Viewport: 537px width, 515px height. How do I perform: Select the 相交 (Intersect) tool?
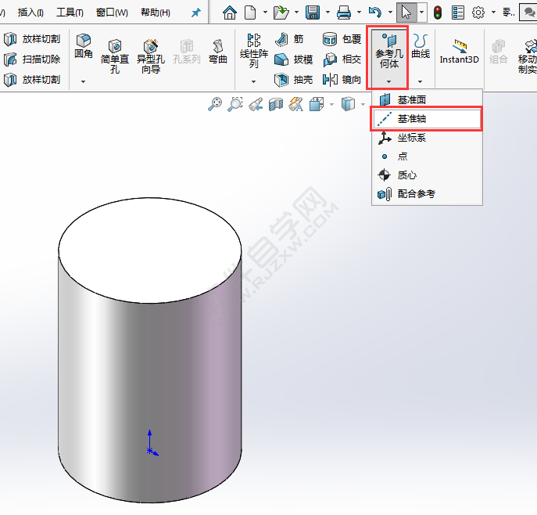pos(342,59)
